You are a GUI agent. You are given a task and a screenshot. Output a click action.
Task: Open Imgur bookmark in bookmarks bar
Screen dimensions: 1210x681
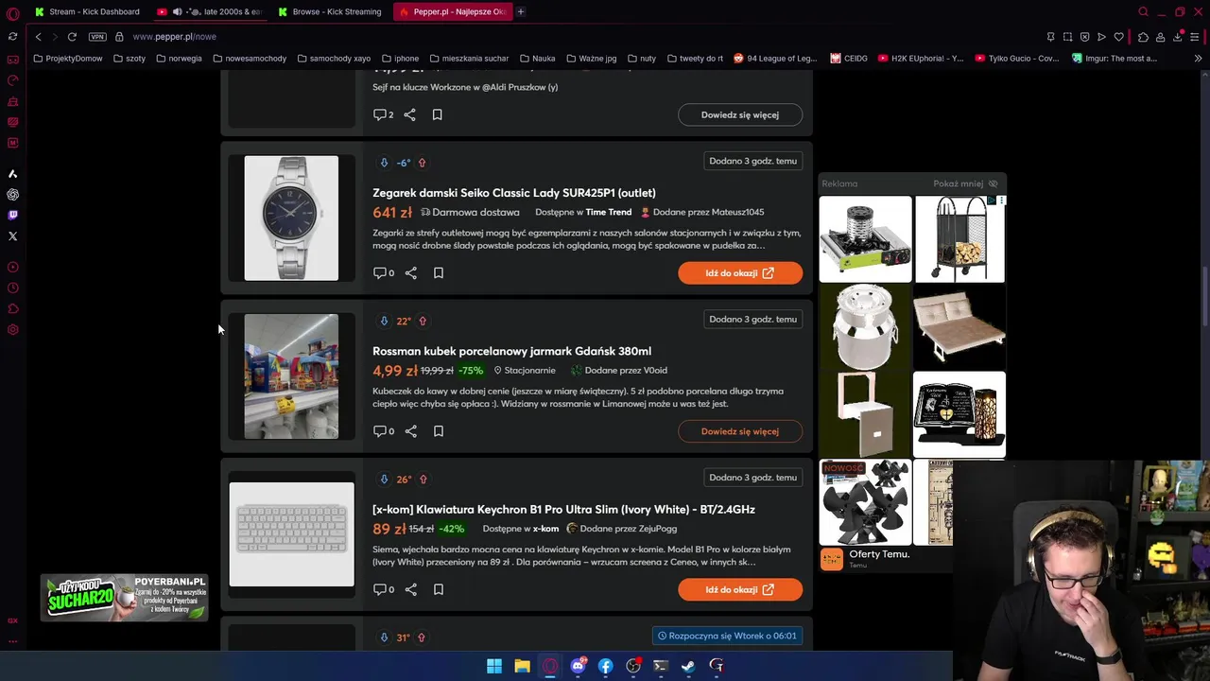(x=1115, y=59)
